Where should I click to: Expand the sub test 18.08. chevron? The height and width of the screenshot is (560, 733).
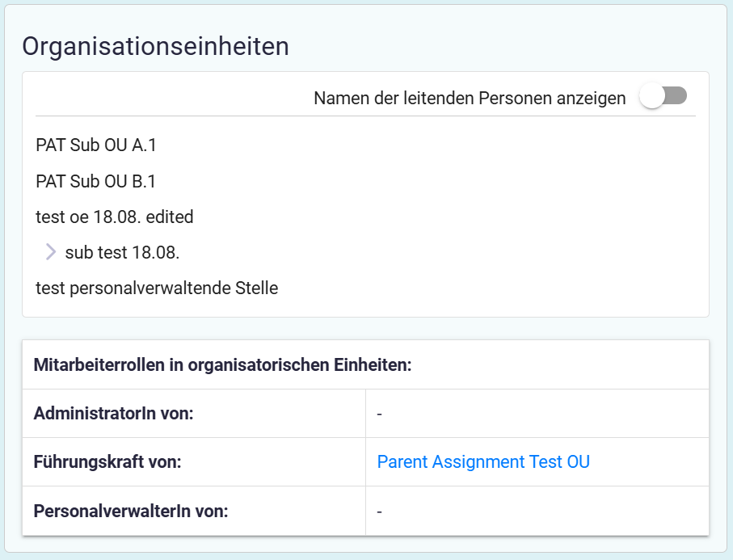click(x=51, y=252)
